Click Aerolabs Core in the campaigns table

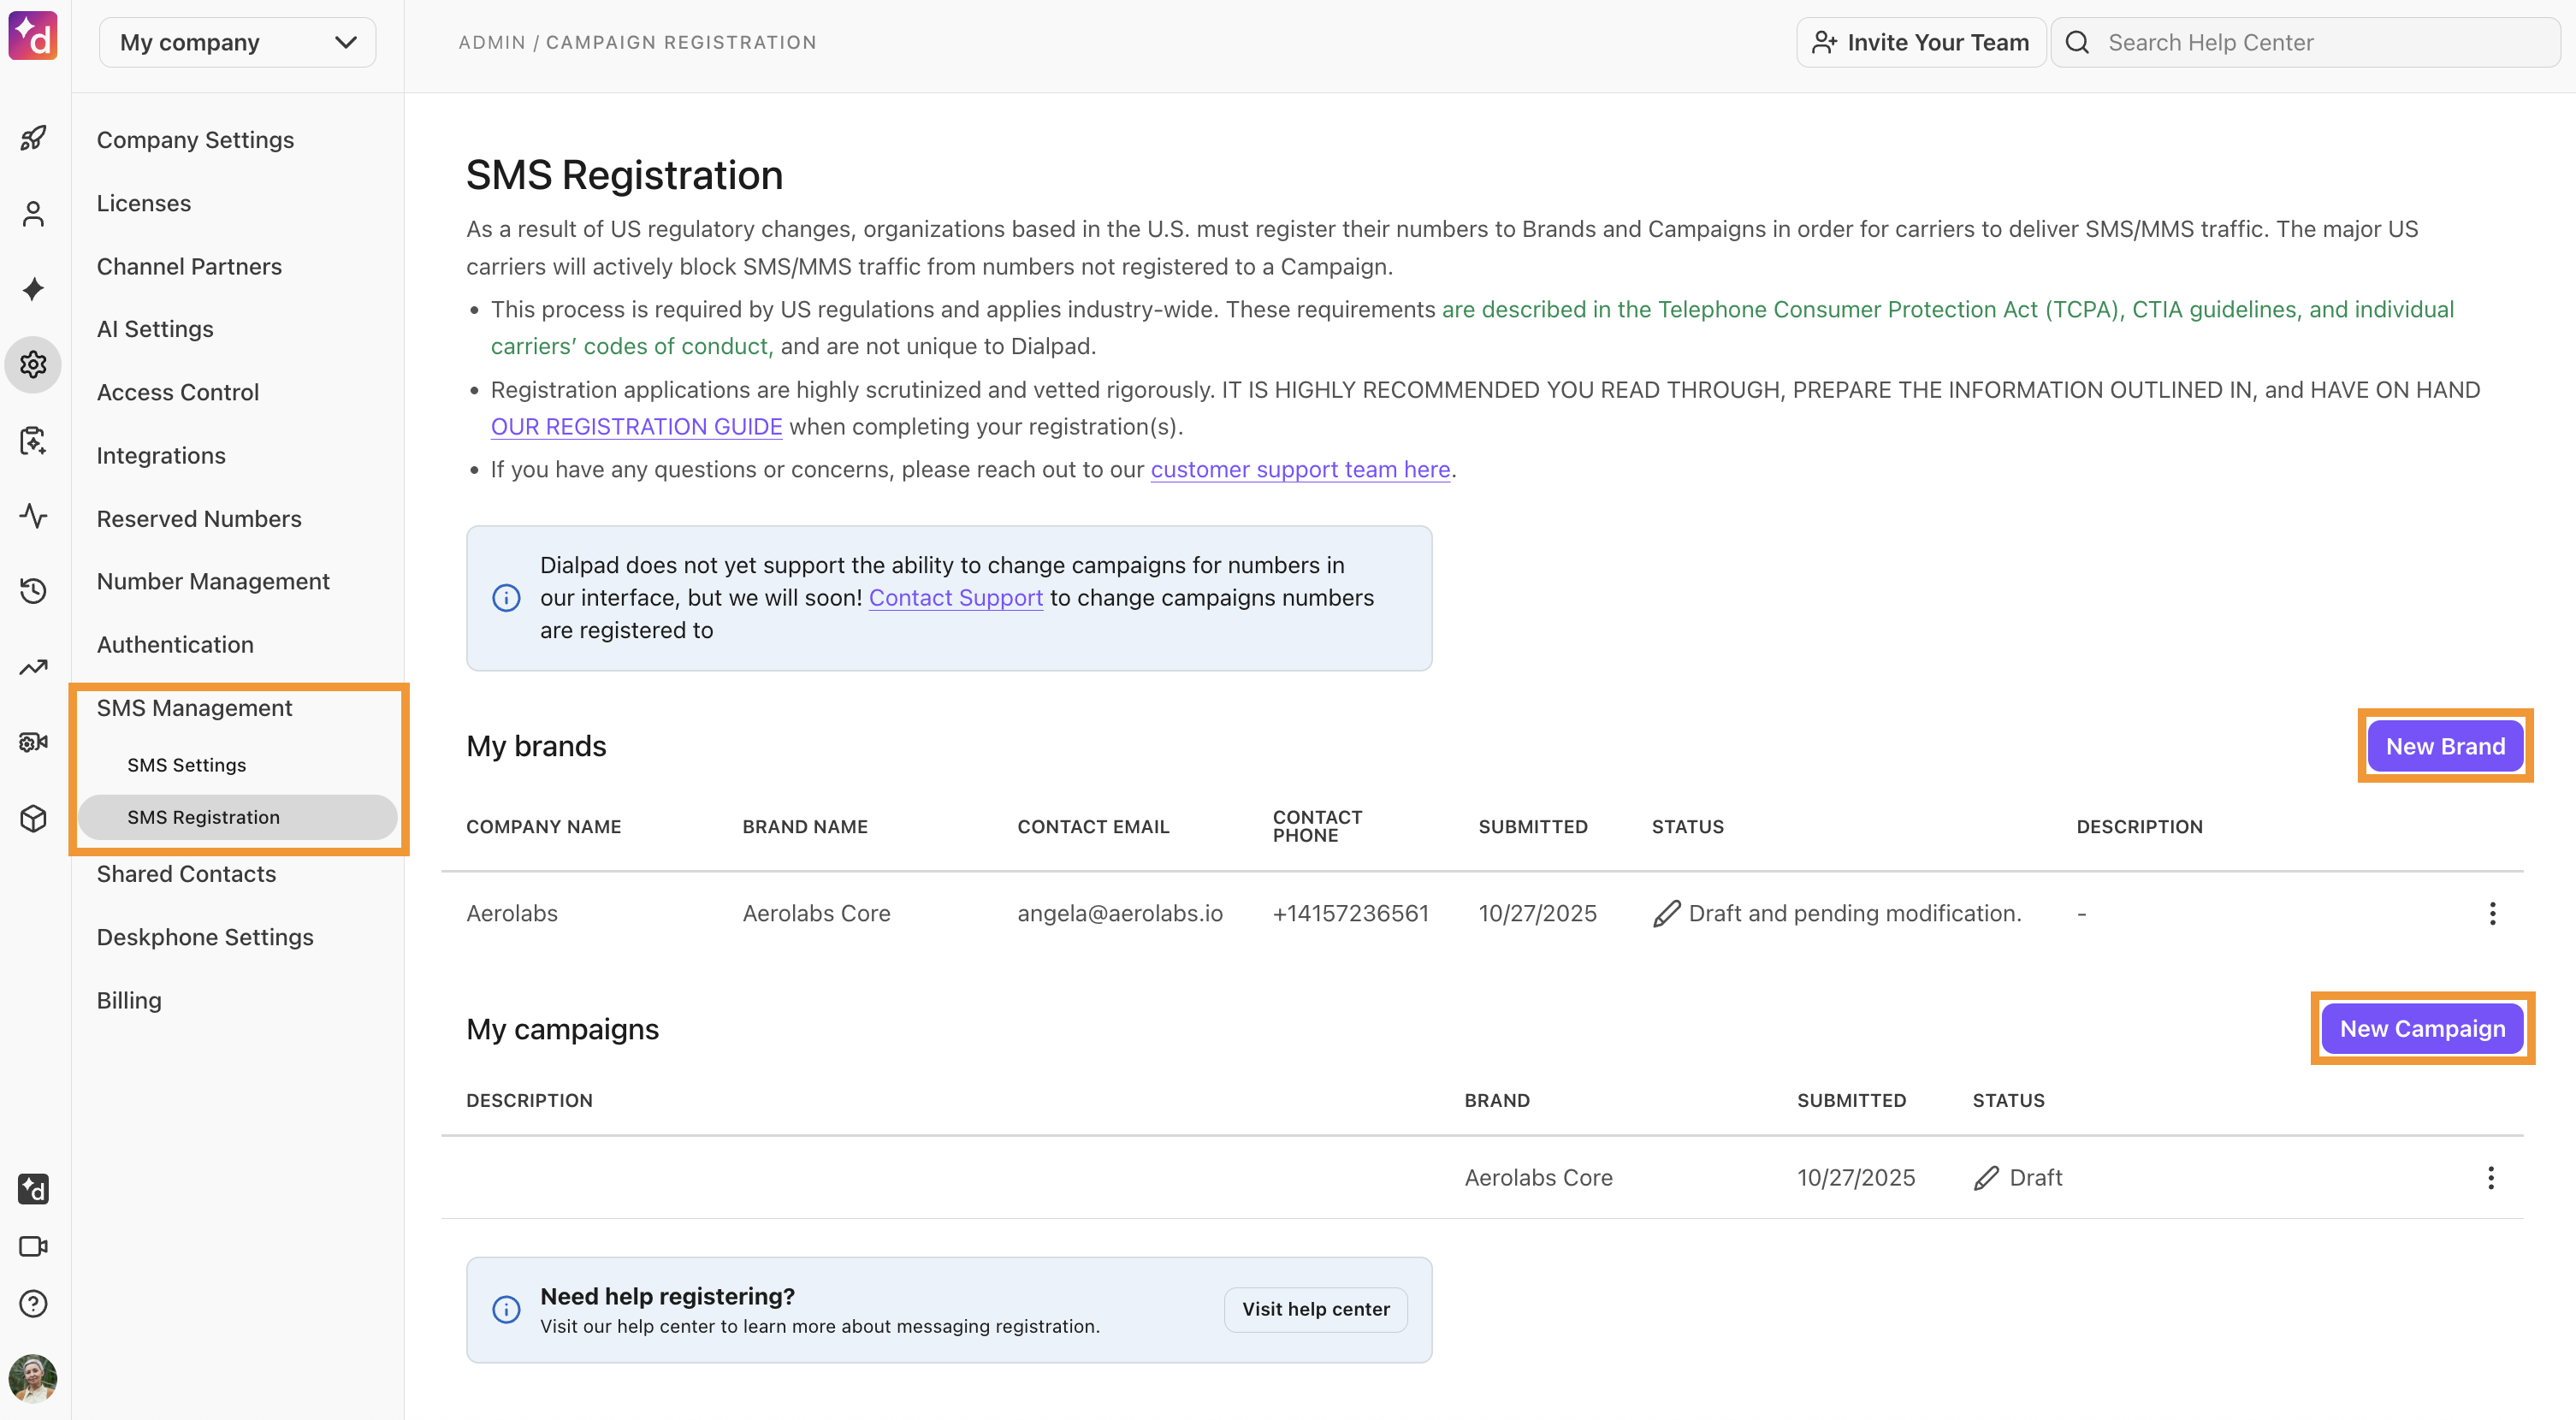[1538, 1177]
